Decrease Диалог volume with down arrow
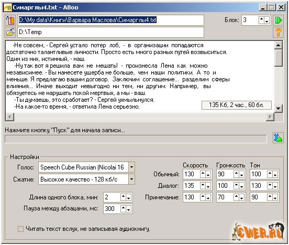289x245 pixels. pos(242,186)
